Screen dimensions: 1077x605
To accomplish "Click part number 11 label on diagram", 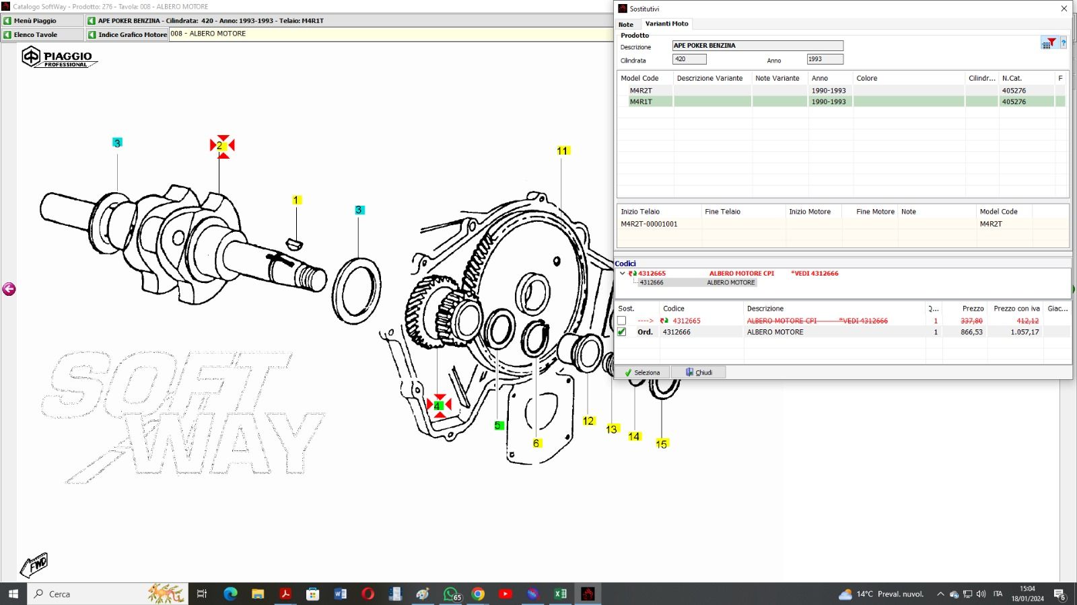I will pos(563,151).
